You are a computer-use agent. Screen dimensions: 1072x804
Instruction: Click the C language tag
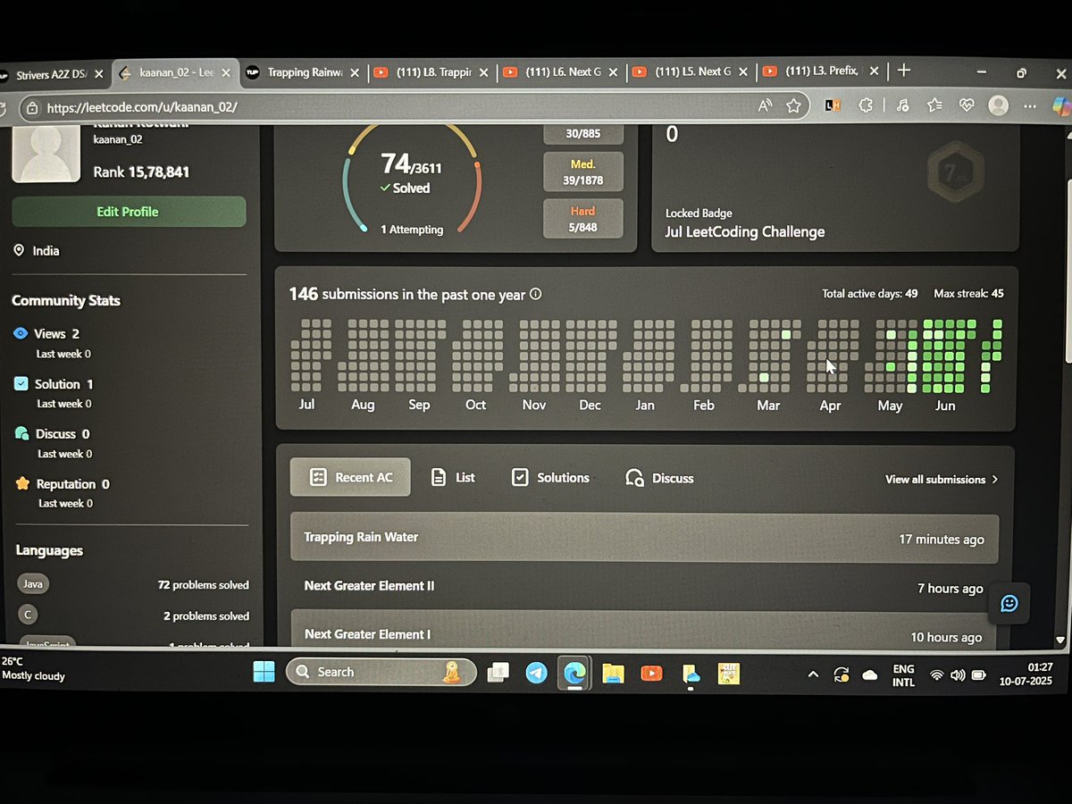tap(29, 616)
